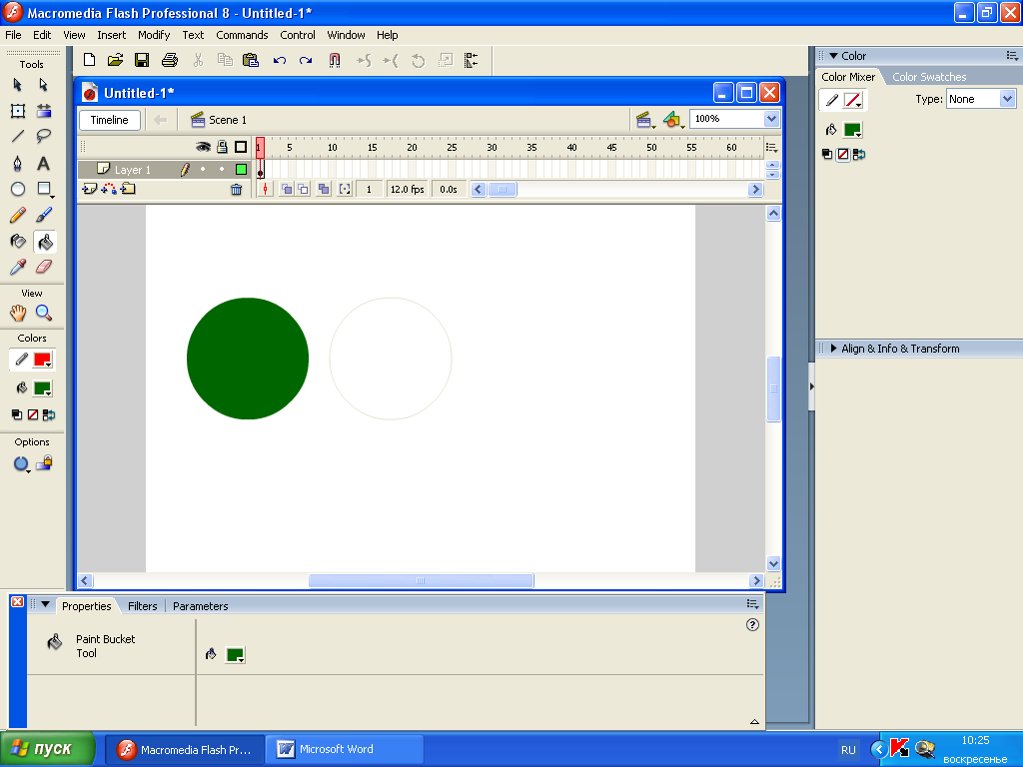
Task: Toggle Onion Skin button
Action: (x=286, y=189)
